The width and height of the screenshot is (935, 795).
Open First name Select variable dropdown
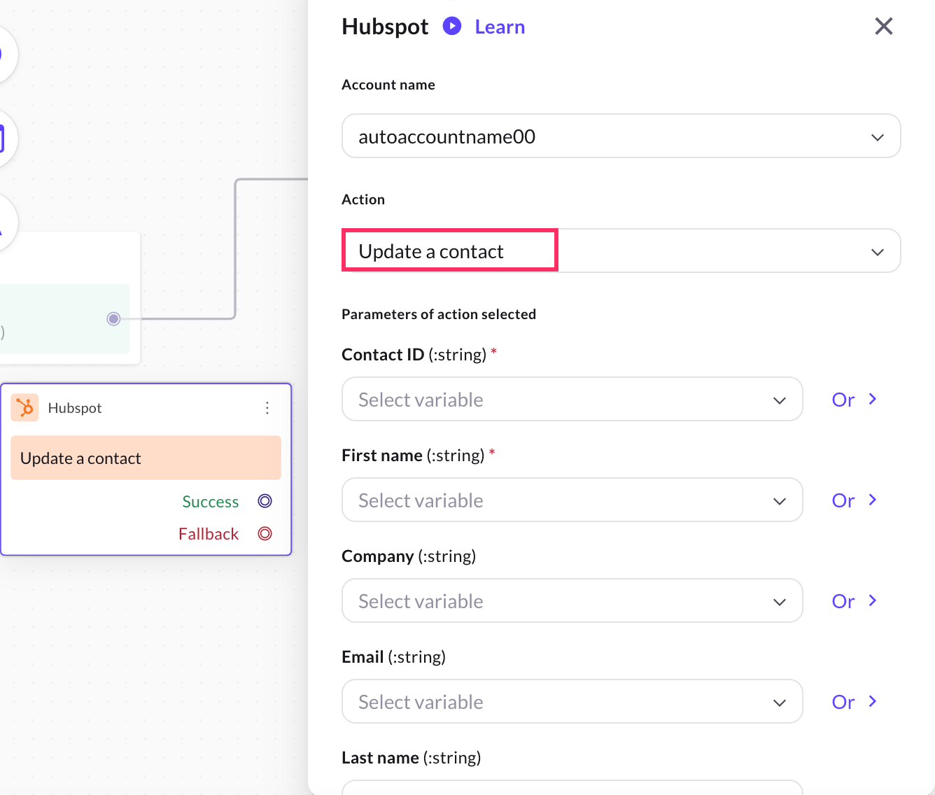pyautogui.click(x=572, y=500)
